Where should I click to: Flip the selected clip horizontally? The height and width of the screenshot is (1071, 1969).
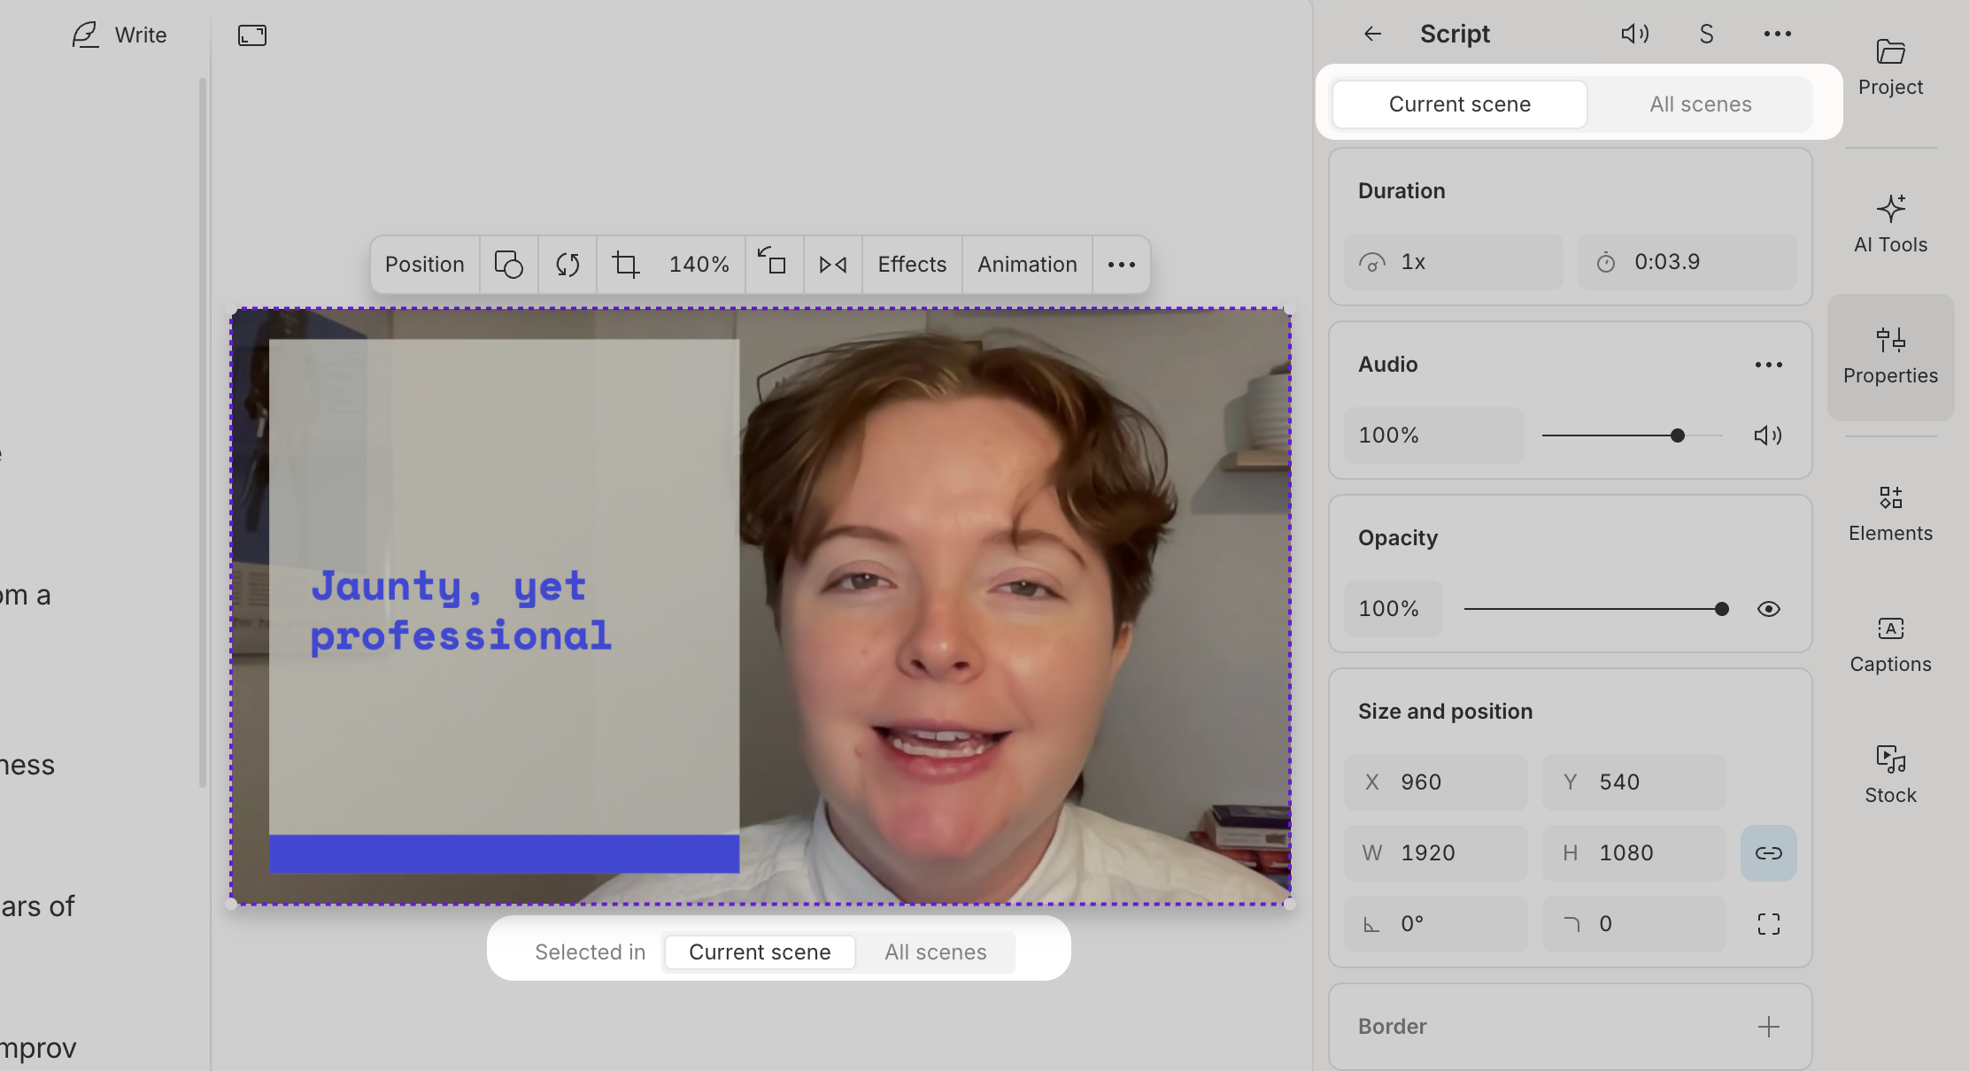pyautogui.click(x=831, y=264)
